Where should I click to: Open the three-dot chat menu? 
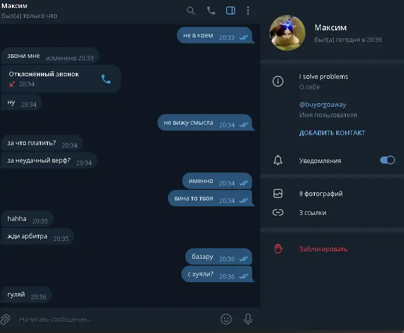[x=248, y=10]
